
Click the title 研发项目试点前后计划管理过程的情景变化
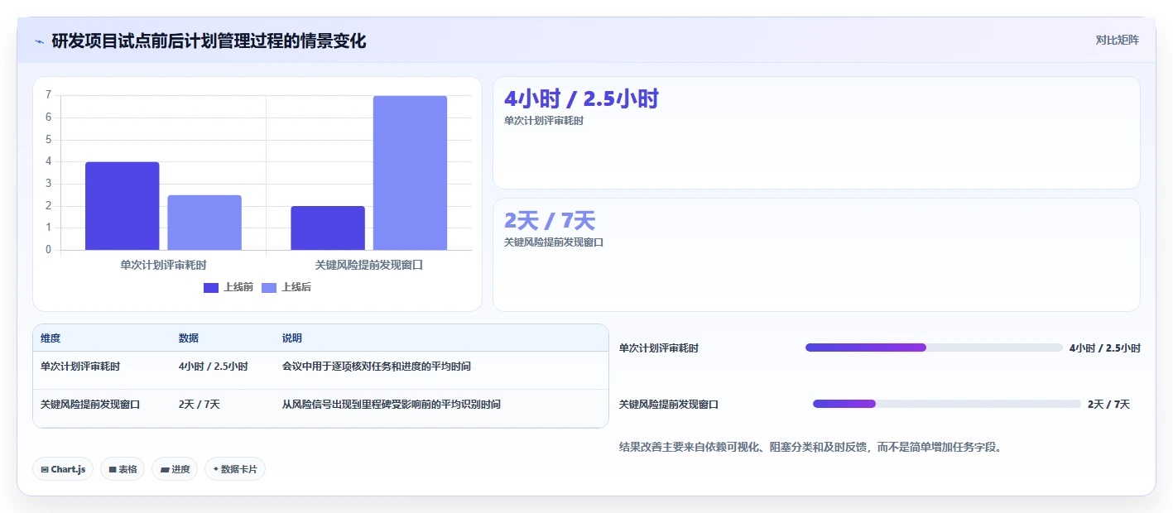(x=209, y=41)
